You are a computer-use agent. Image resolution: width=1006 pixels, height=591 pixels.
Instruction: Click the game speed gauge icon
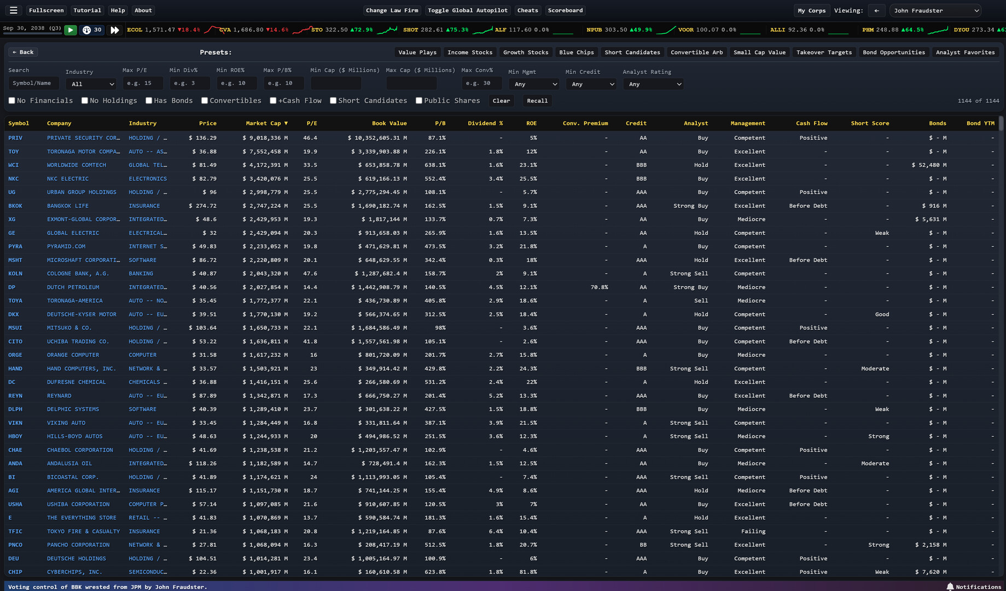(x=86, y=30)
